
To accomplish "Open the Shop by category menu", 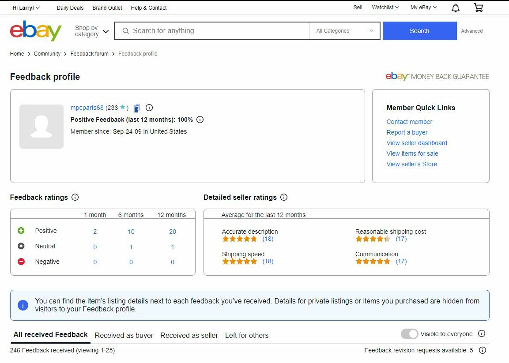I will click(x=91, y=31).
